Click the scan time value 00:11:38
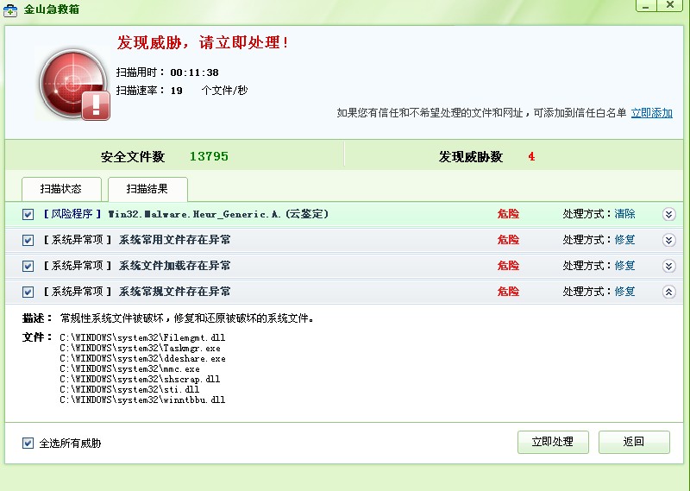 [x=195, y=72]
